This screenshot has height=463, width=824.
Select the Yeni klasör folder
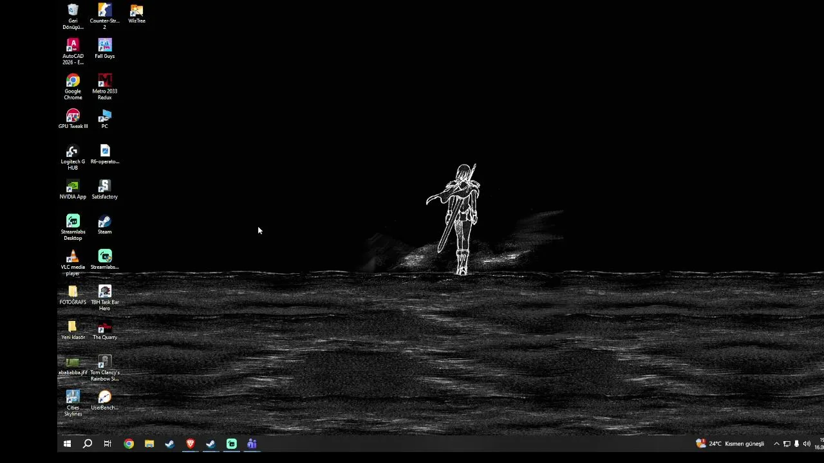click(x=73, y=331)
